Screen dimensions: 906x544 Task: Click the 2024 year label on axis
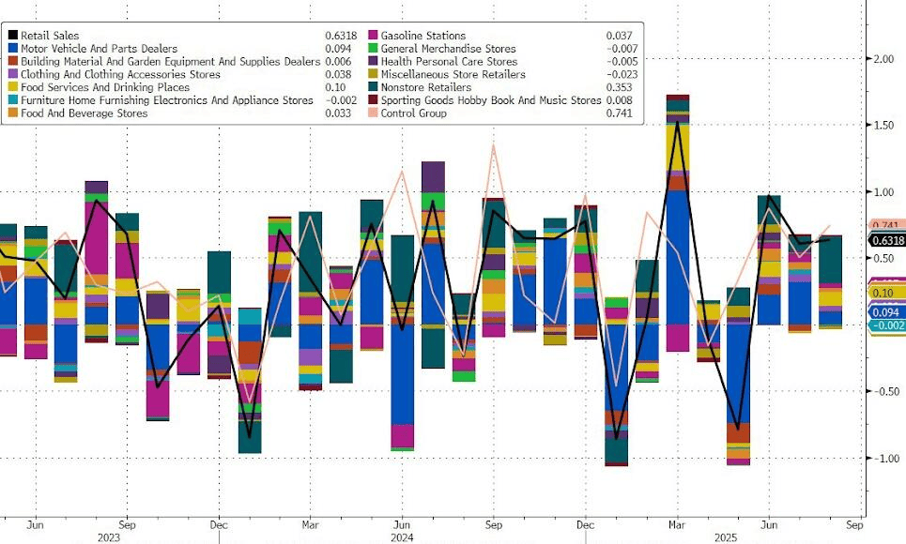pos(402,537)
